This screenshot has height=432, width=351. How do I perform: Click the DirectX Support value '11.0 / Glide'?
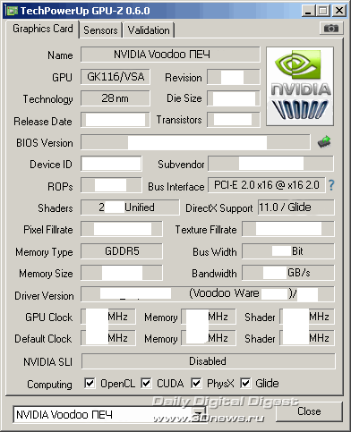[296, 208]
